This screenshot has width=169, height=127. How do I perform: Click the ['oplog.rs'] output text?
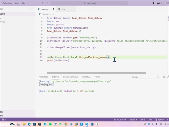coord(46,85)
